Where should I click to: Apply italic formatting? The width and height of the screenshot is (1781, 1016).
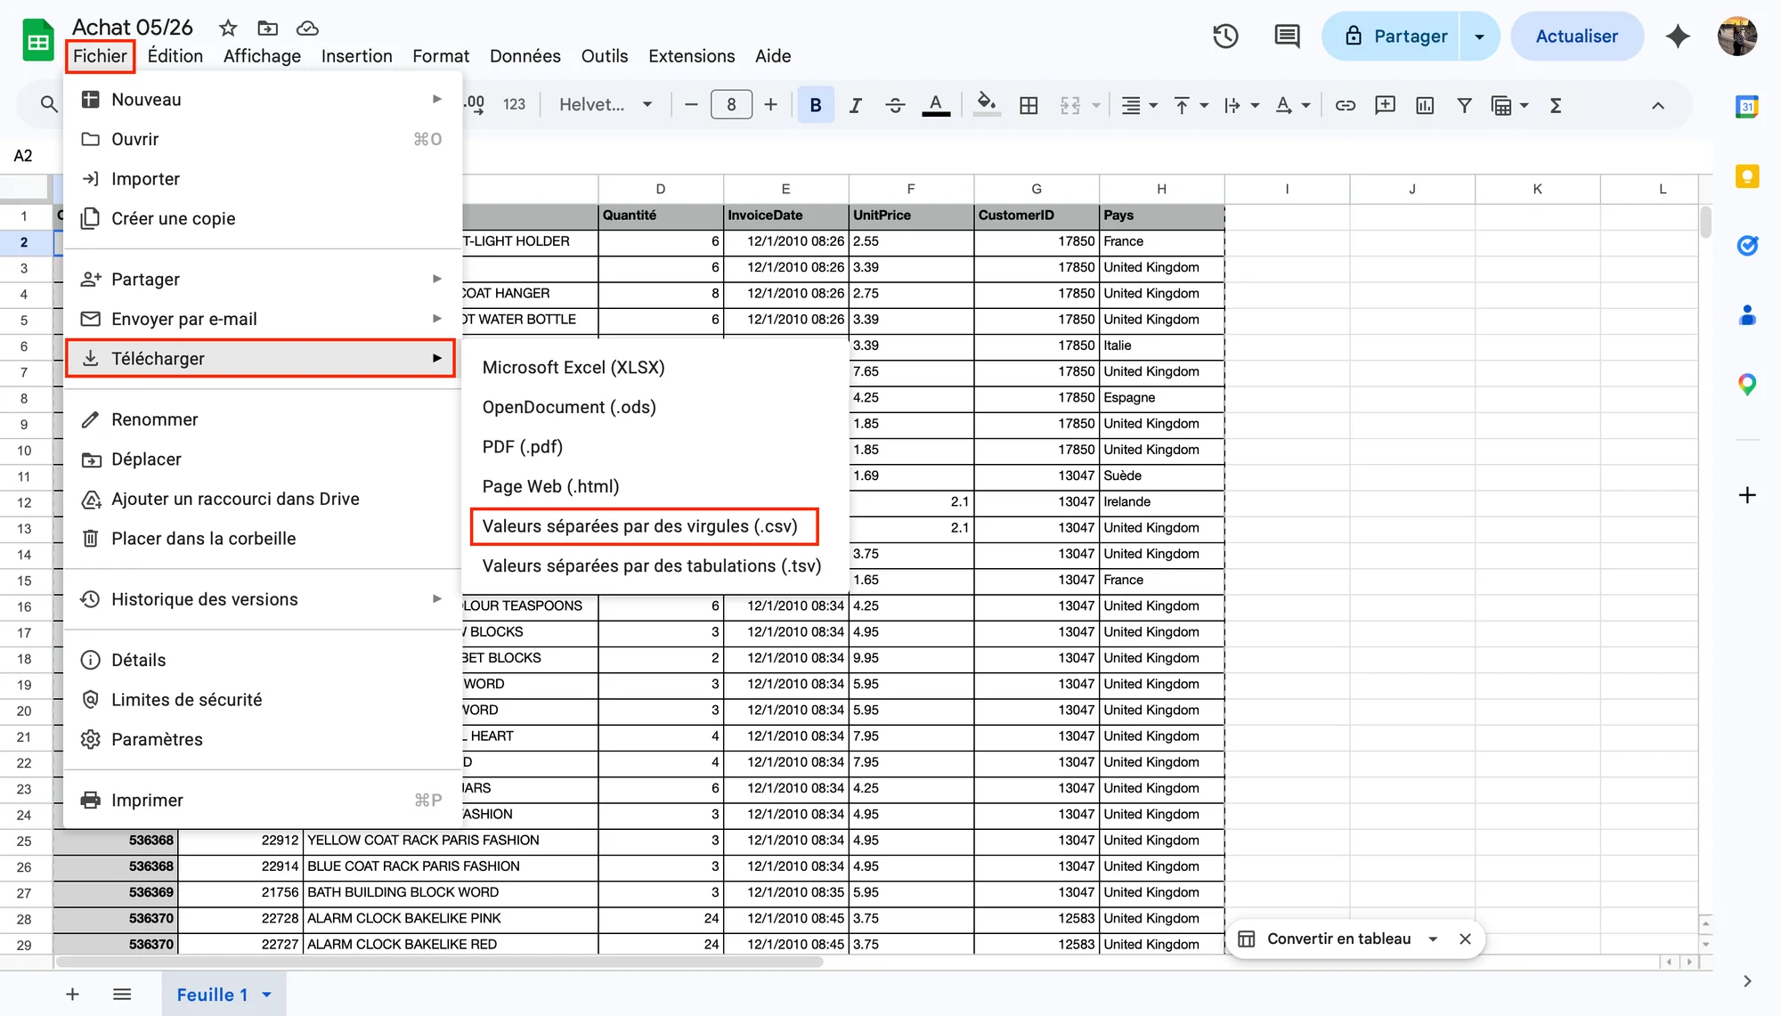click(x=855, y=105)
